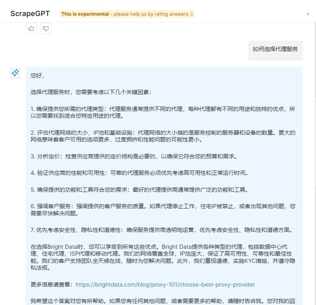Click the line "选择代理服务时,您需要考虑以下几个关键因素:"
Screen dimensions: 316x305
(x=91, y=92)
